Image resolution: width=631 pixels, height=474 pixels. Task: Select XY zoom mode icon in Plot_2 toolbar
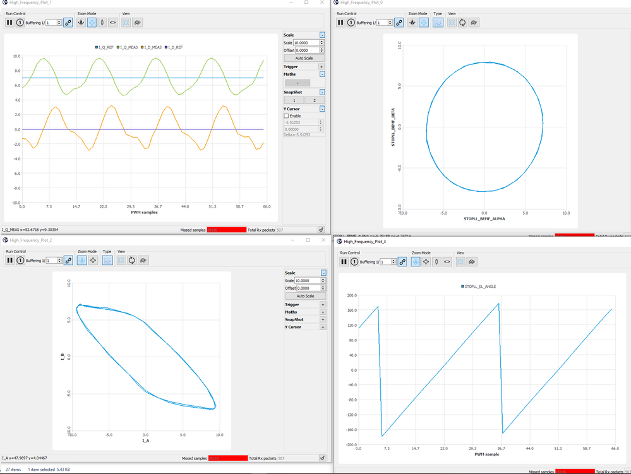coord(93,260)
